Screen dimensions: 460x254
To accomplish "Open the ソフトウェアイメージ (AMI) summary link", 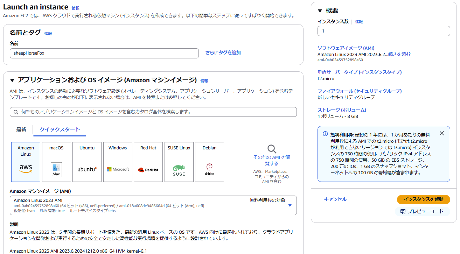I will [x=346, y=48].
